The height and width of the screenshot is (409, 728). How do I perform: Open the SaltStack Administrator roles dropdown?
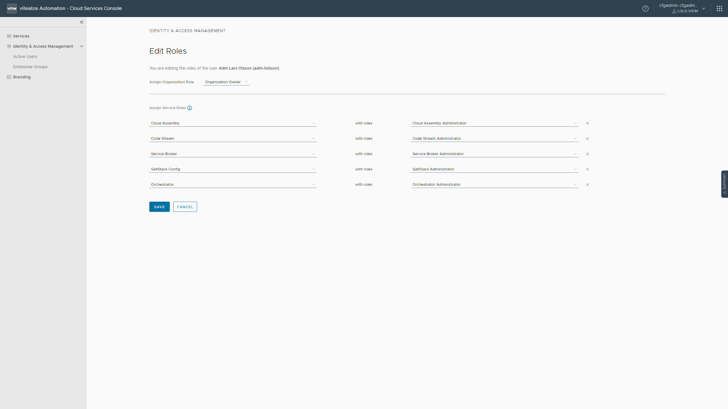[x=495, y=169]
